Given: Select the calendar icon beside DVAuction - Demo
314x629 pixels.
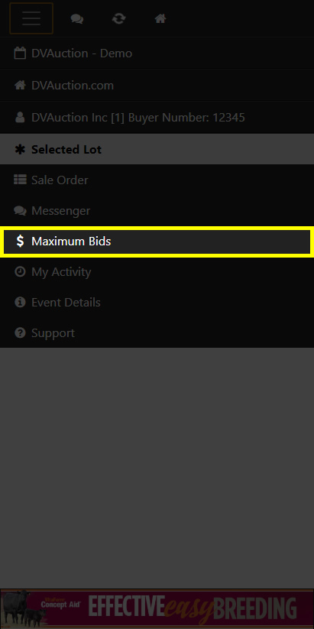Looking at the screenshot, I should point(20,53).
